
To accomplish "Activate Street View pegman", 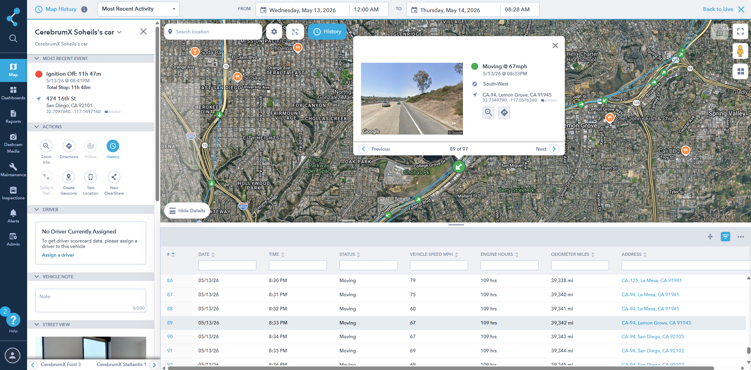I will click(x=740, y=51).
